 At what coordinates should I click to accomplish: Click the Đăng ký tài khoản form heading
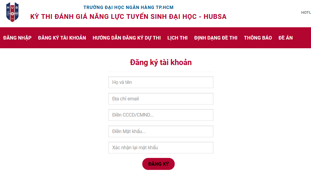pyautogui.click(x=161, y=62)
